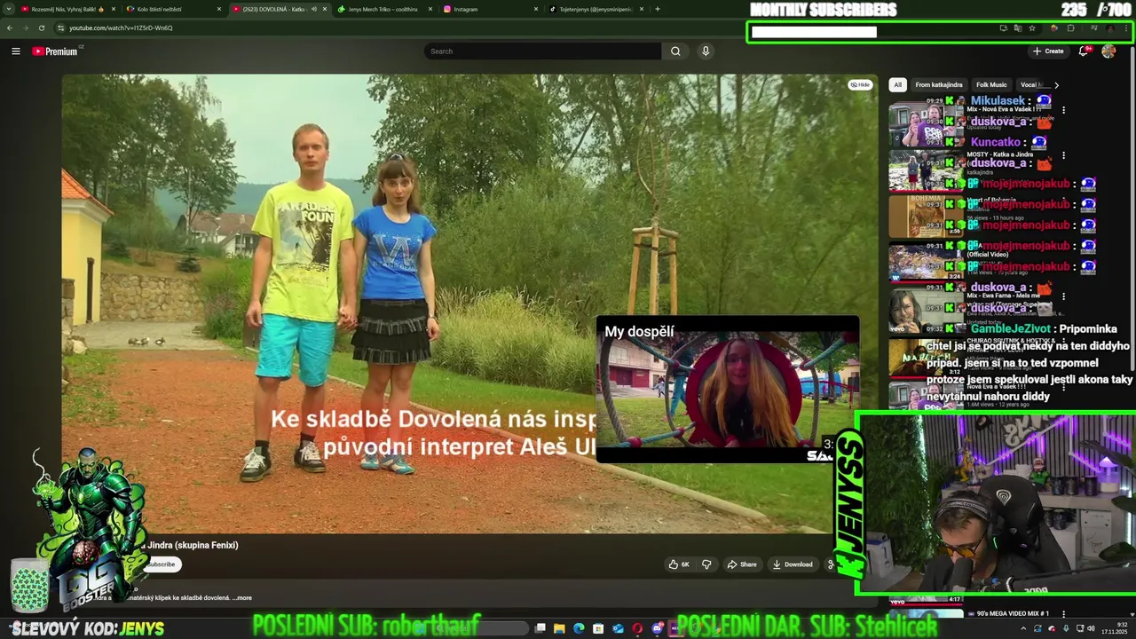Switch to the Instagram browser tab
Viewport: 1136px width, 639px height.
[x=489, y=9]
